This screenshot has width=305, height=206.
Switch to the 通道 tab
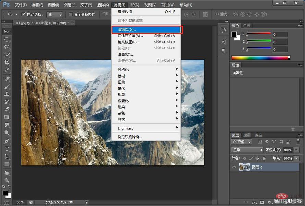247,135
